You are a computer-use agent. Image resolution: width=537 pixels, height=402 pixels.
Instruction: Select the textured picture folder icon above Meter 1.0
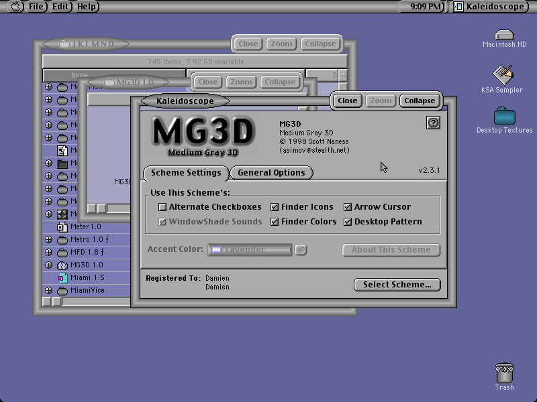pos(62,214)
